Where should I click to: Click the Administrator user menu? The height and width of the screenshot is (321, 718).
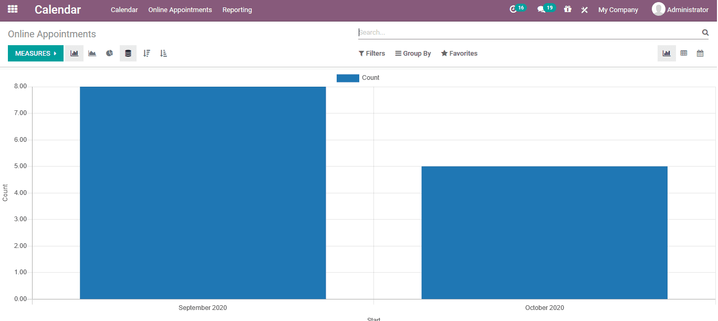(680, 9)
